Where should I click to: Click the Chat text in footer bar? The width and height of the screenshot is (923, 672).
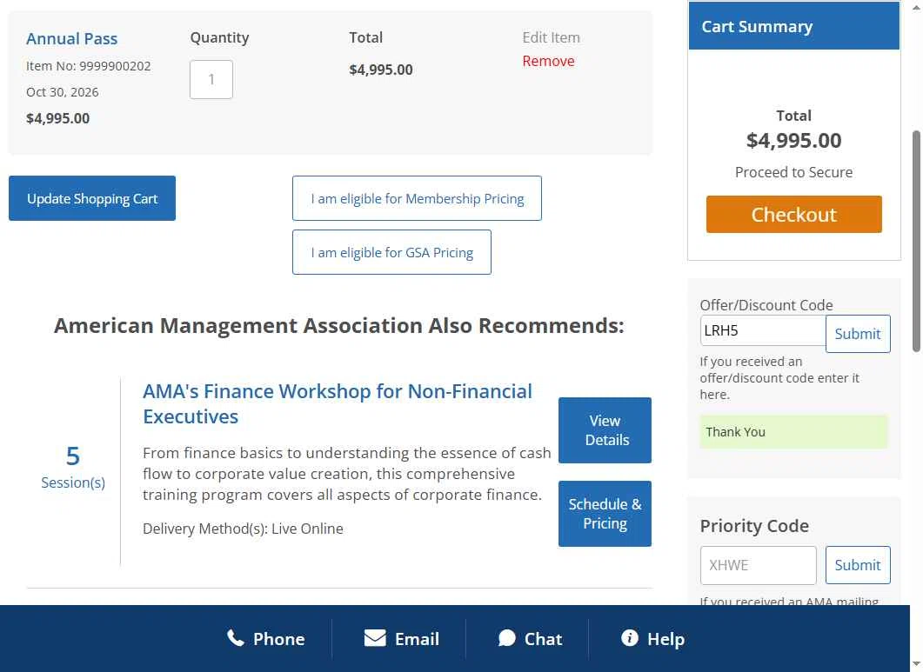click(x=544, y=639)
